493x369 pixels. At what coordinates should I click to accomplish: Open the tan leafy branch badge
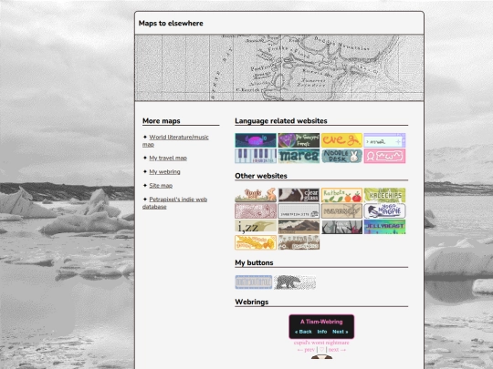click(341, 210)
